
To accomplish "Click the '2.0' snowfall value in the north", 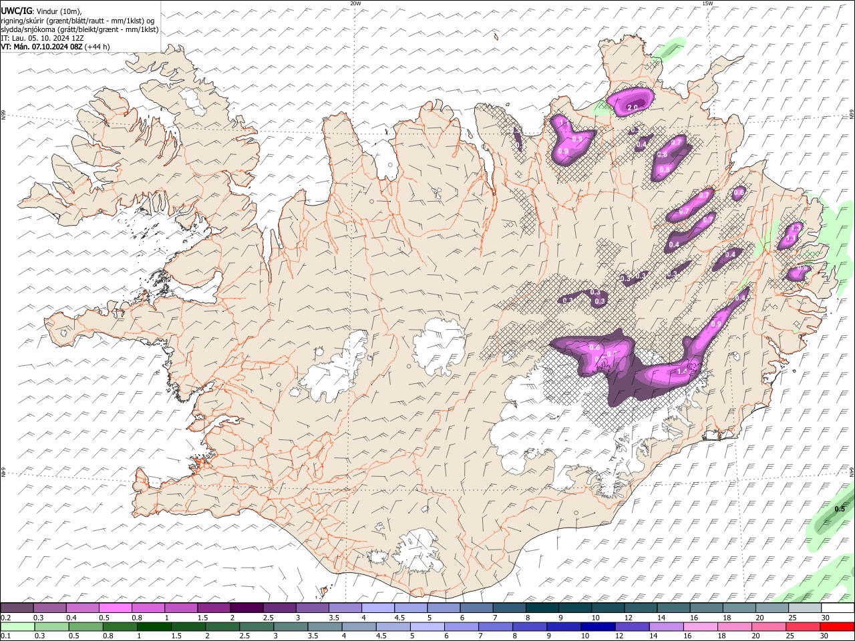I will [x=633, y=107].
